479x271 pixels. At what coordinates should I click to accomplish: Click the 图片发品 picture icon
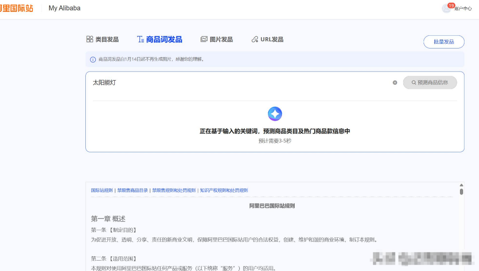pyautogui.click(x=204, y=39)
